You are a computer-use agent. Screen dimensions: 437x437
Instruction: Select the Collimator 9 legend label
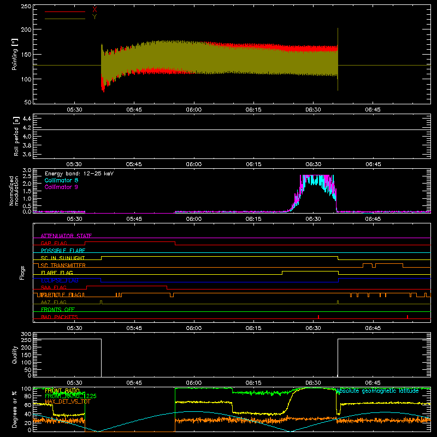tap(61, 187)
